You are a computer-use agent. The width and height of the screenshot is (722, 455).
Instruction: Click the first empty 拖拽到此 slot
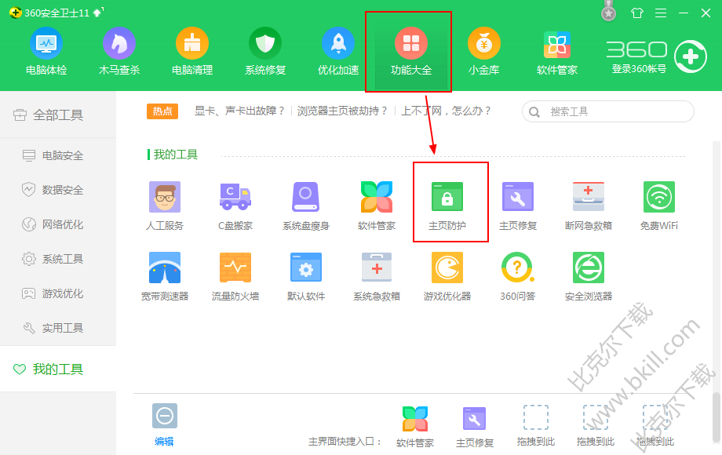(535, 427)
